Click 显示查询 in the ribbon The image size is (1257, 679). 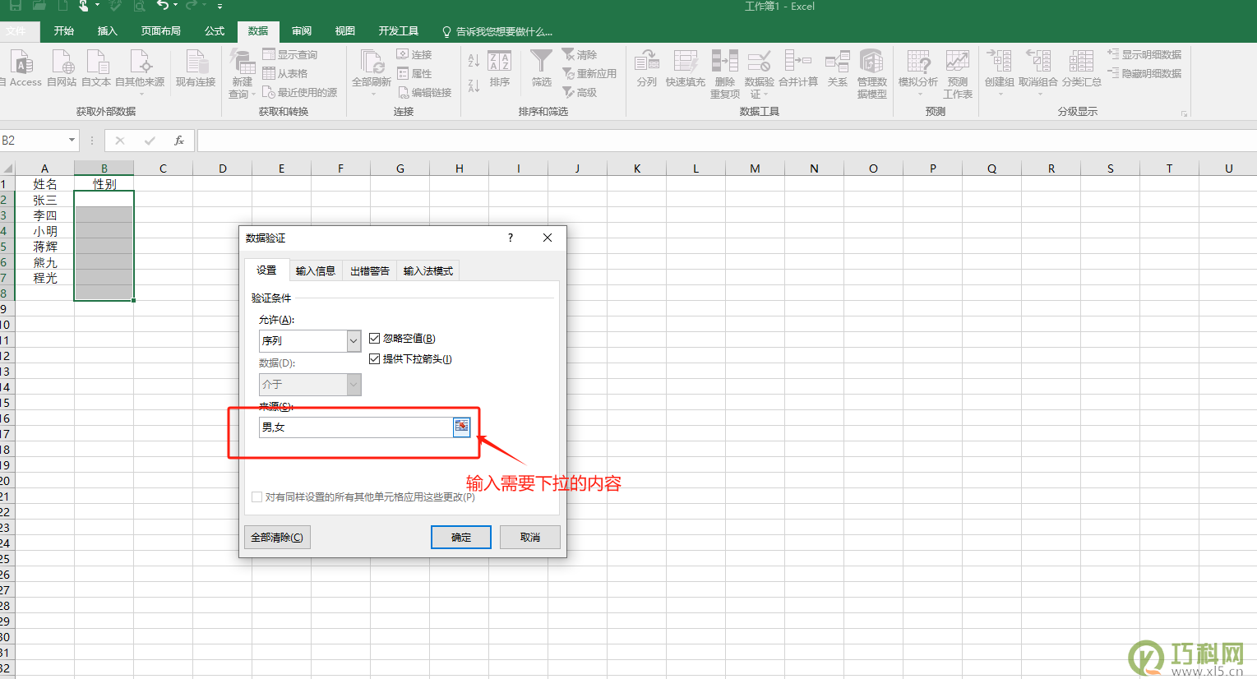click(289, 54)
